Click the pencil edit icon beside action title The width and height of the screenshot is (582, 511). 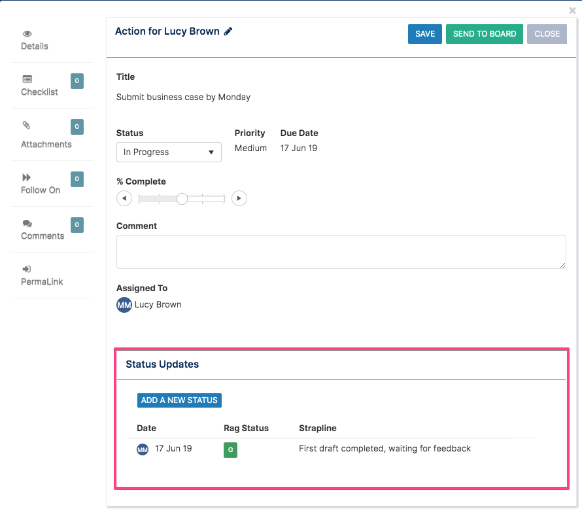tap(228, 31)
